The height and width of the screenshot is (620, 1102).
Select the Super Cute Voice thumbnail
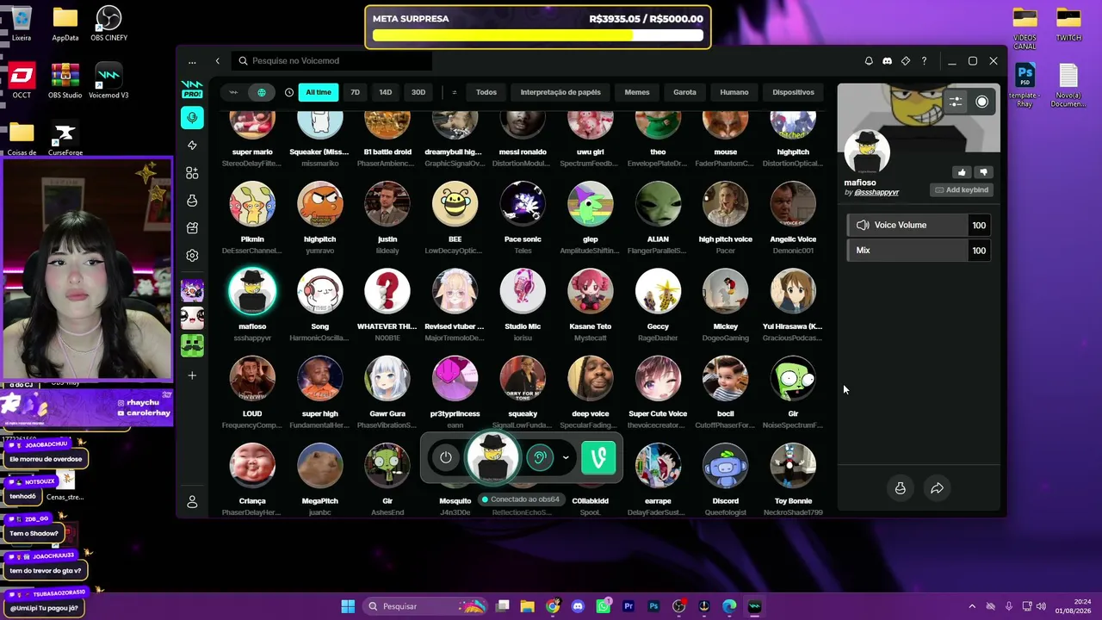point(658,379)
